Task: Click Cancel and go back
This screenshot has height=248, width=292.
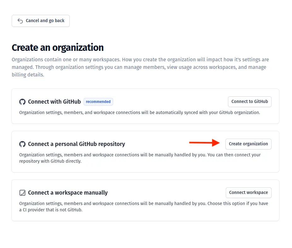Action: [x=40, y=21]
